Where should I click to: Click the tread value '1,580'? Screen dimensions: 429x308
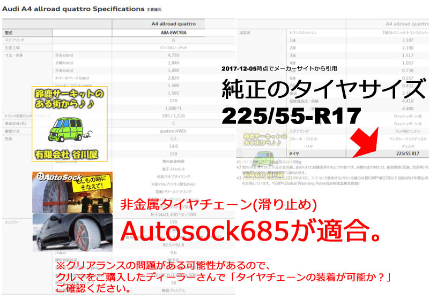(x=173, y=86)
